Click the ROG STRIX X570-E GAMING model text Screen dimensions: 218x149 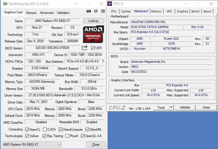pos(150,27)
